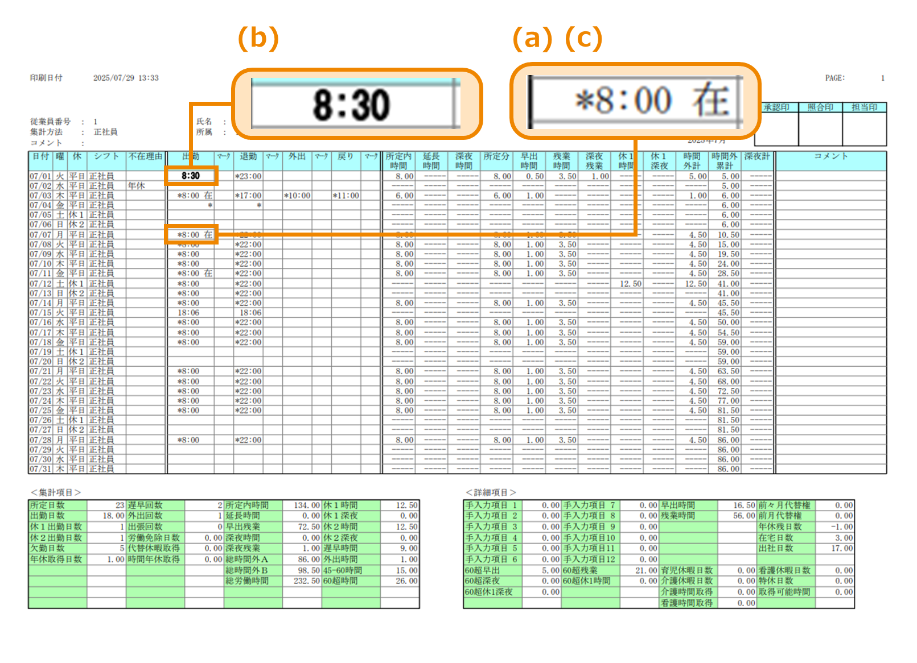Screen dimensions: 917x663
Task: Click the ＜詳細項目＞ section heading
Action: pos(491,492)
